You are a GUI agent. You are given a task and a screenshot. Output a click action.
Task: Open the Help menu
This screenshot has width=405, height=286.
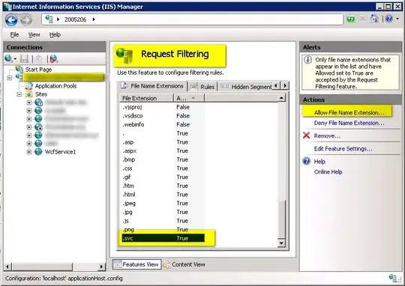55,34
